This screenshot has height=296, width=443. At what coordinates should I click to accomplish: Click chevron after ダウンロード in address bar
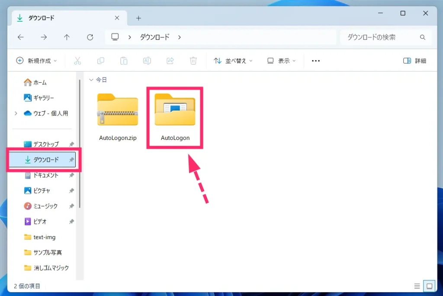pos(180,37)
